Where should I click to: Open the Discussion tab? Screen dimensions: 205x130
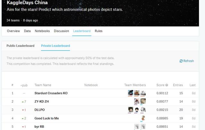[61, 31]
